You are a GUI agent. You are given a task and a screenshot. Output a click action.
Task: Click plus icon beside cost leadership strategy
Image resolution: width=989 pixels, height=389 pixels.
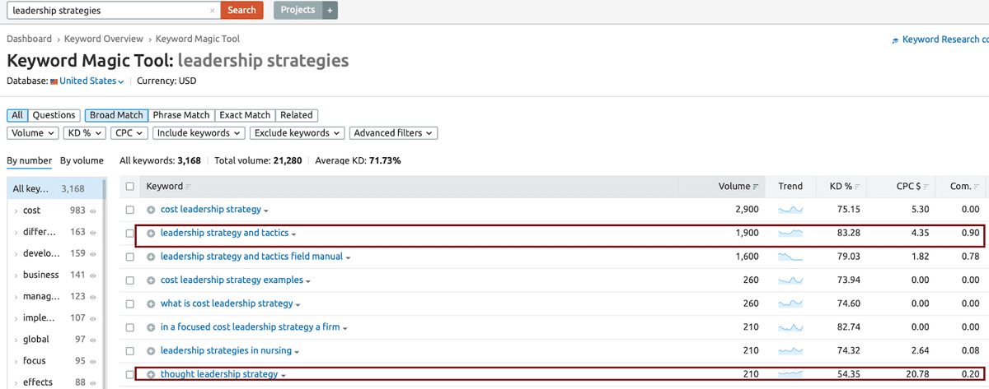click(x=151, y=210)
